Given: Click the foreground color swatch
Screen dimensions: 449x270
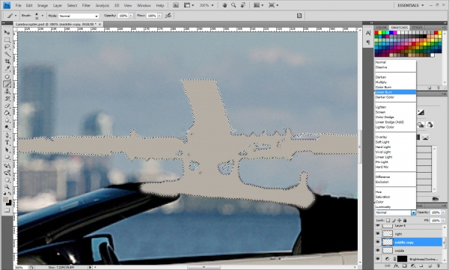Looking at the screenshot, I should pos(5,200).
